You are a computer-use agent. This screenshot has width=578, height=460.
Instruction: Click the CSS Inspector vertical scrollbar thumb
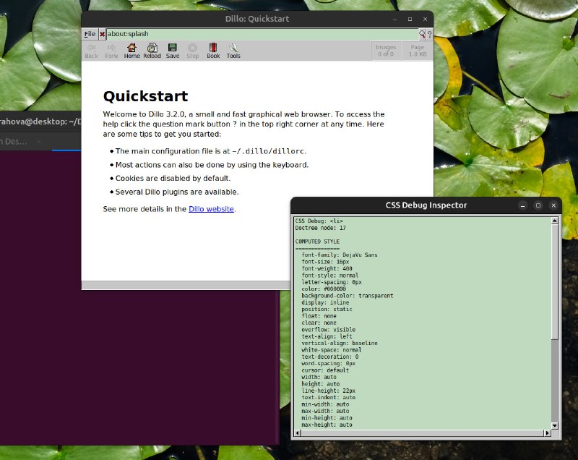click(x=555, y=282)
